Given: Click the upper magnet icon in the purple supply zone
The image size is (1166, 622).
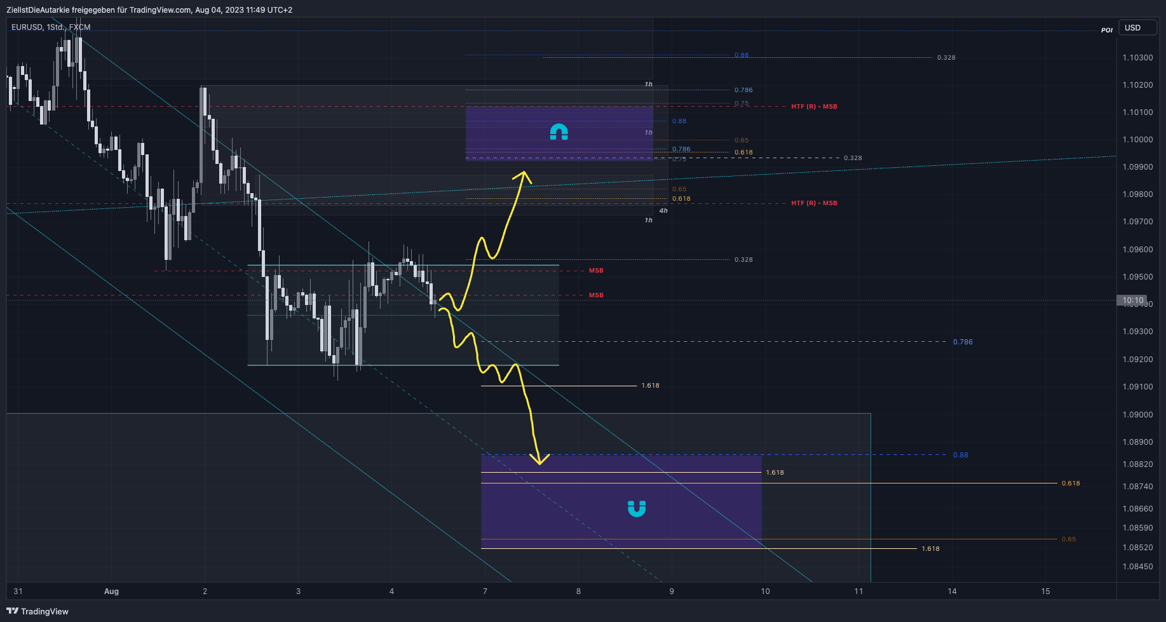Looking at the screenshot, I should coord(559,132).
